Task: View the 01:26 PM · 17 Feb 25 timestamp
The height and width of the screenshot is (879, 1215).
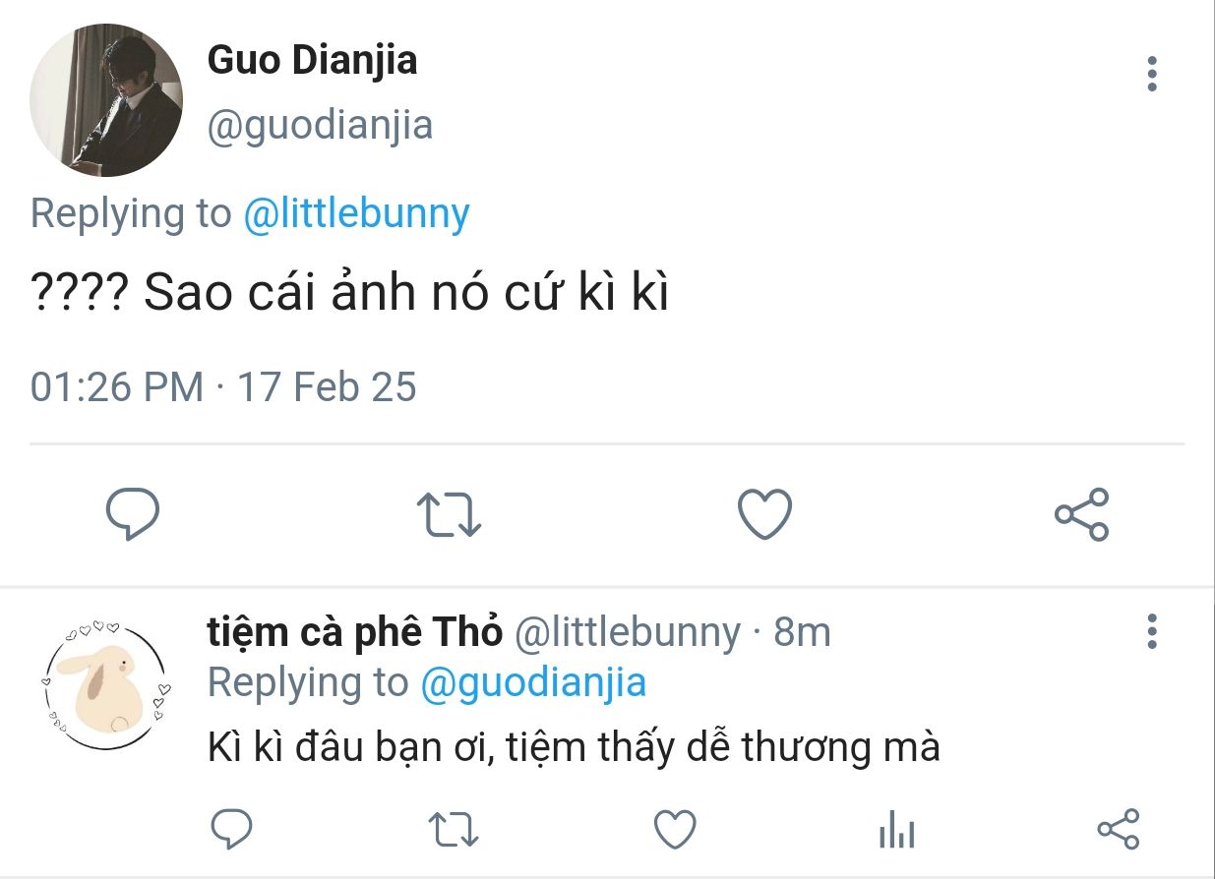Action: (223, 386)
